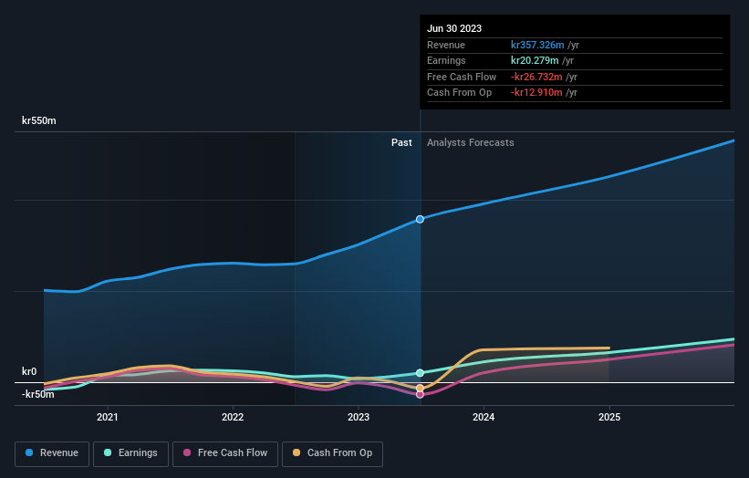Click the kr0 y-axis label
The image size is (749, 478).
[29, 371]
